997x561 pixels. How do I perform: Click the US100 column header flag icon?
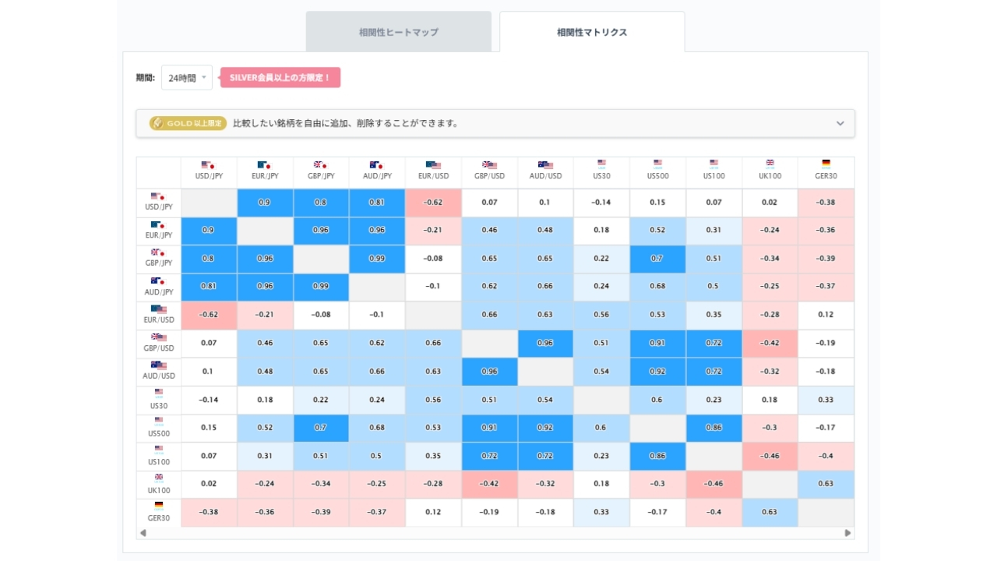point(713,164)
